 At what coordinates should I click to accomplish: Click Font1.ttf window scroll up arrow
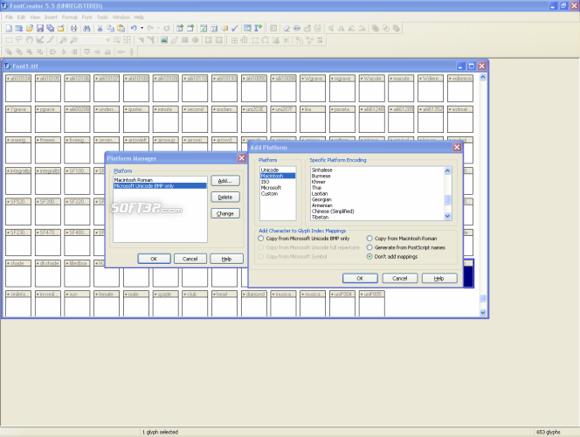point(482,78)
